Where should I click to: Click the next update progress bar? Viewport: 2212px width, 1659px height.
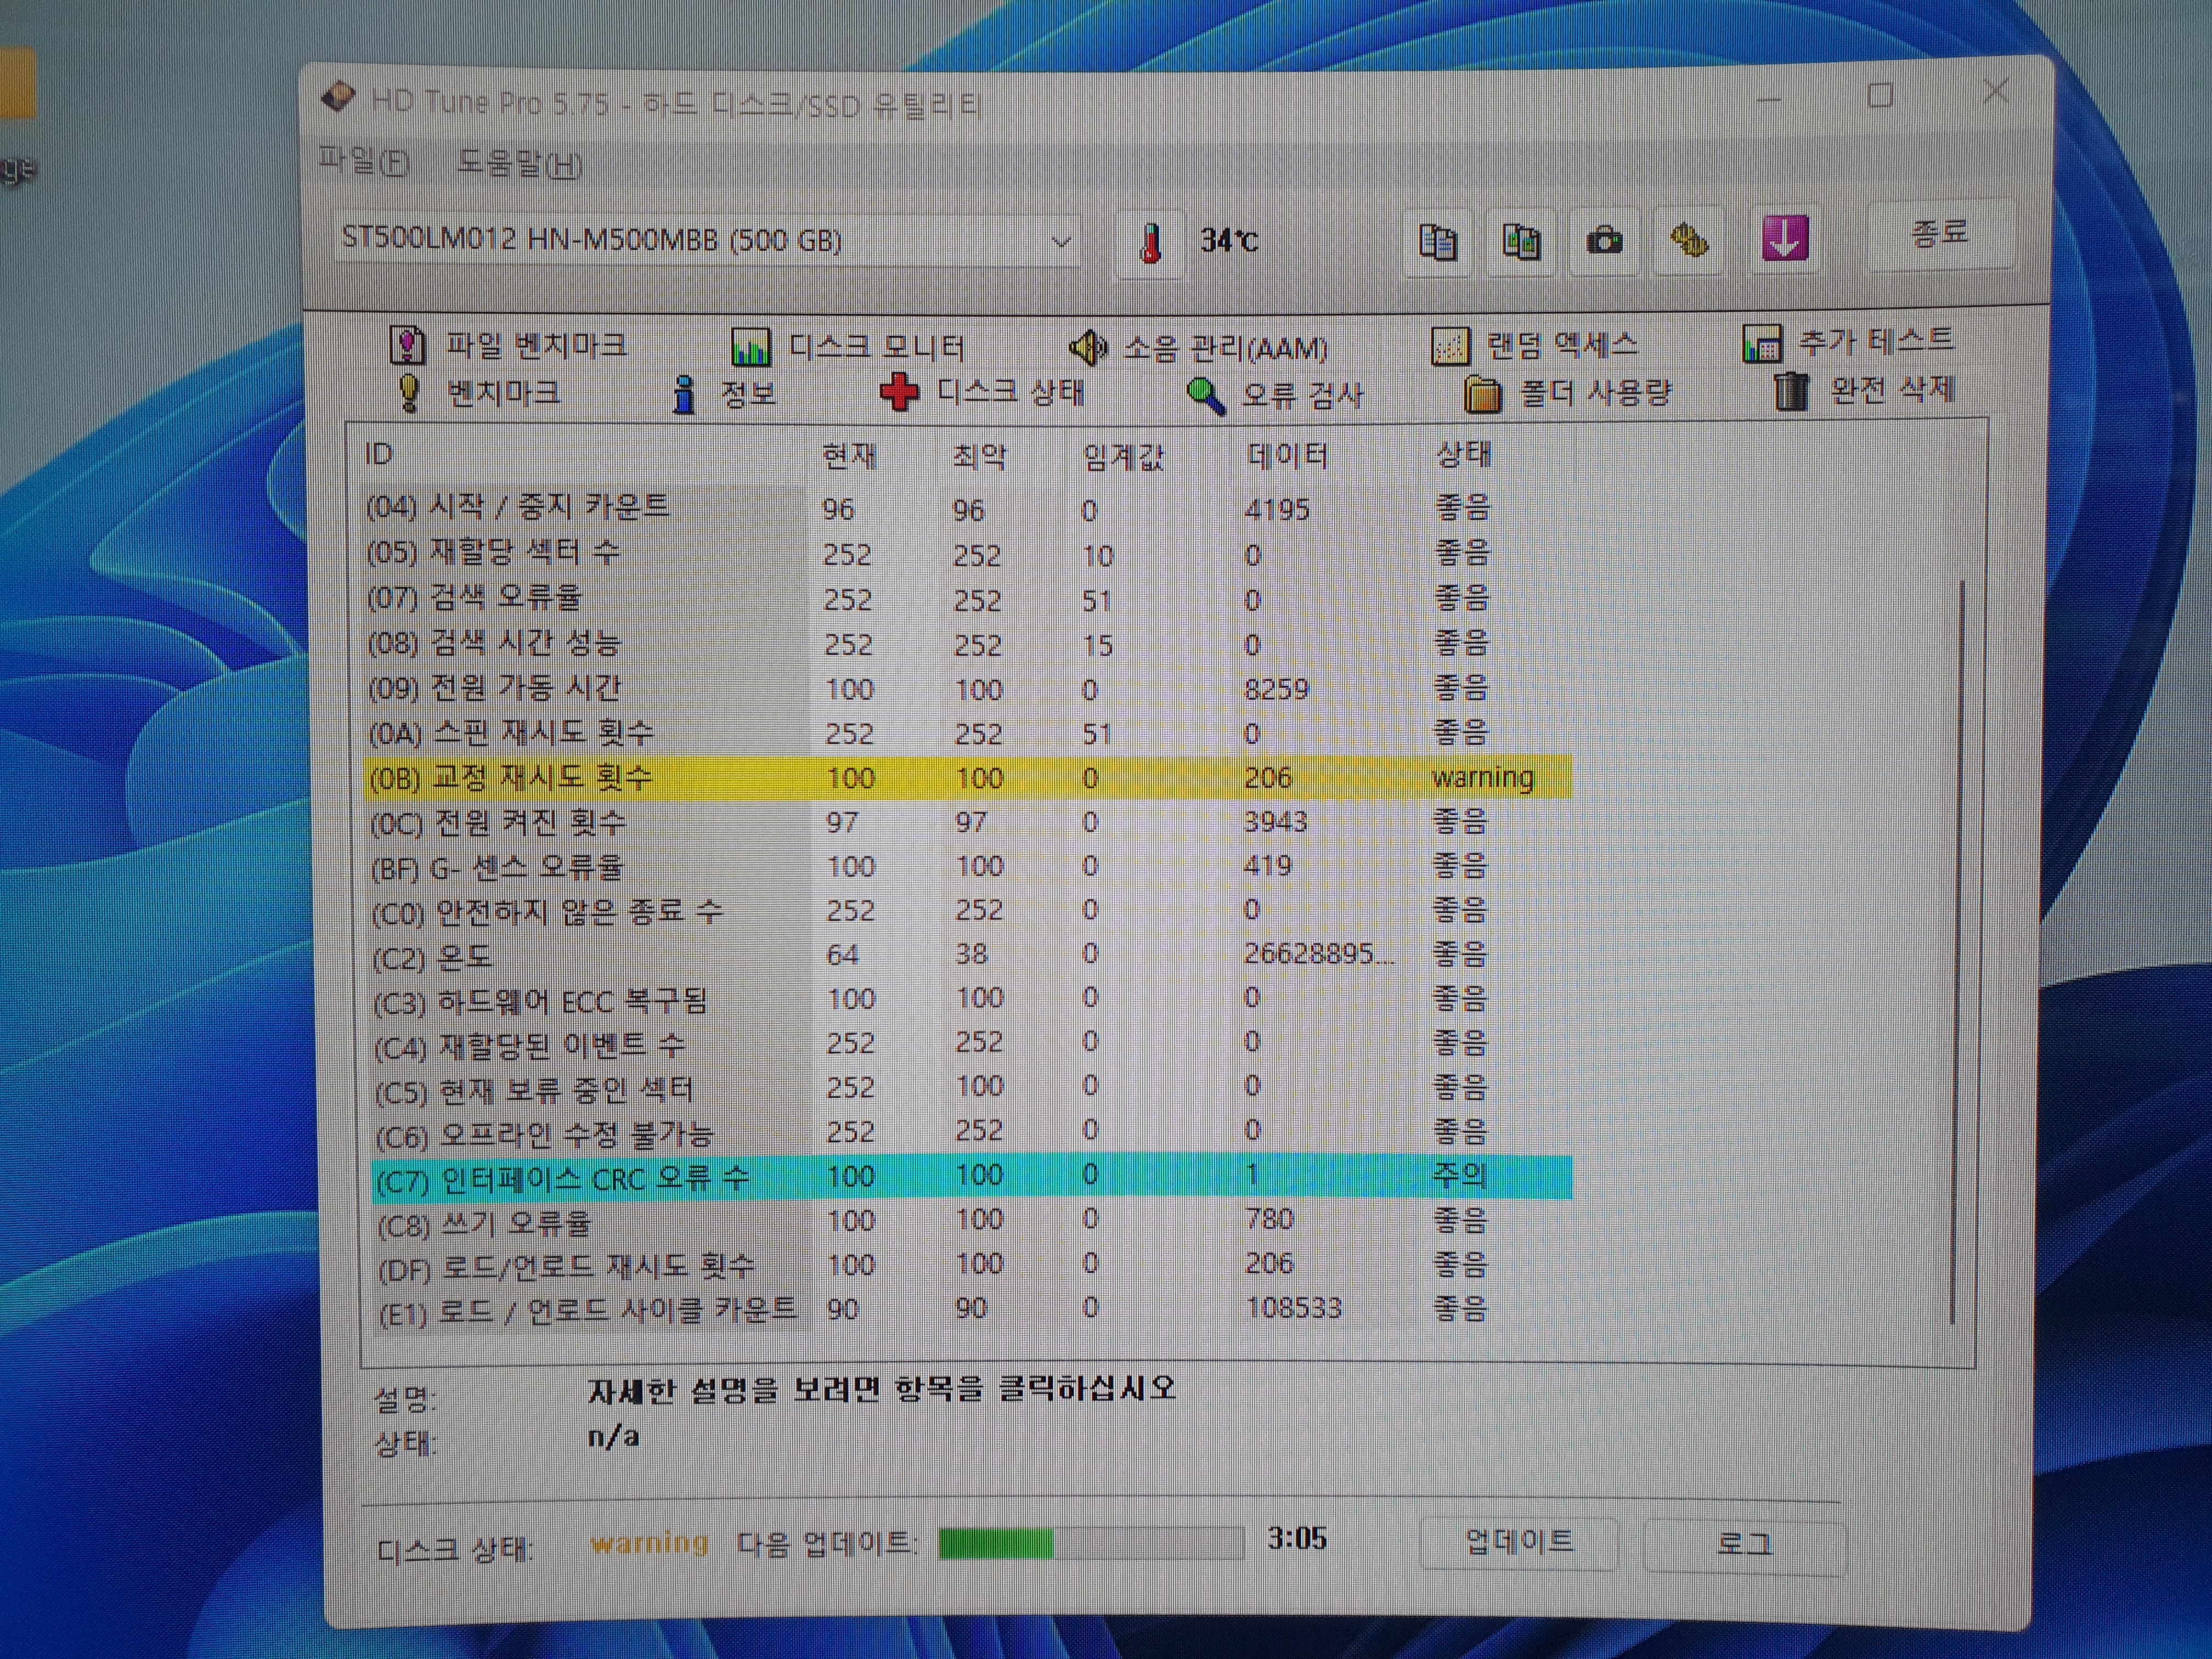(x=1091, y=1543)
